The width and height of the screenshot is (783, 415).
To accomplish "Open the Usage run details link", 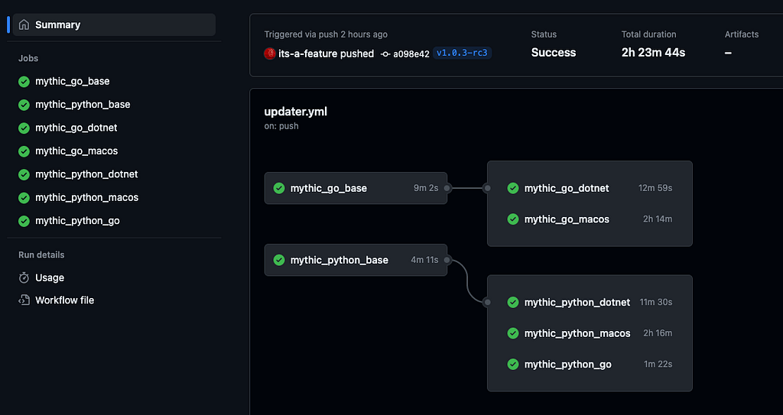I will click(x=50, y=277).
